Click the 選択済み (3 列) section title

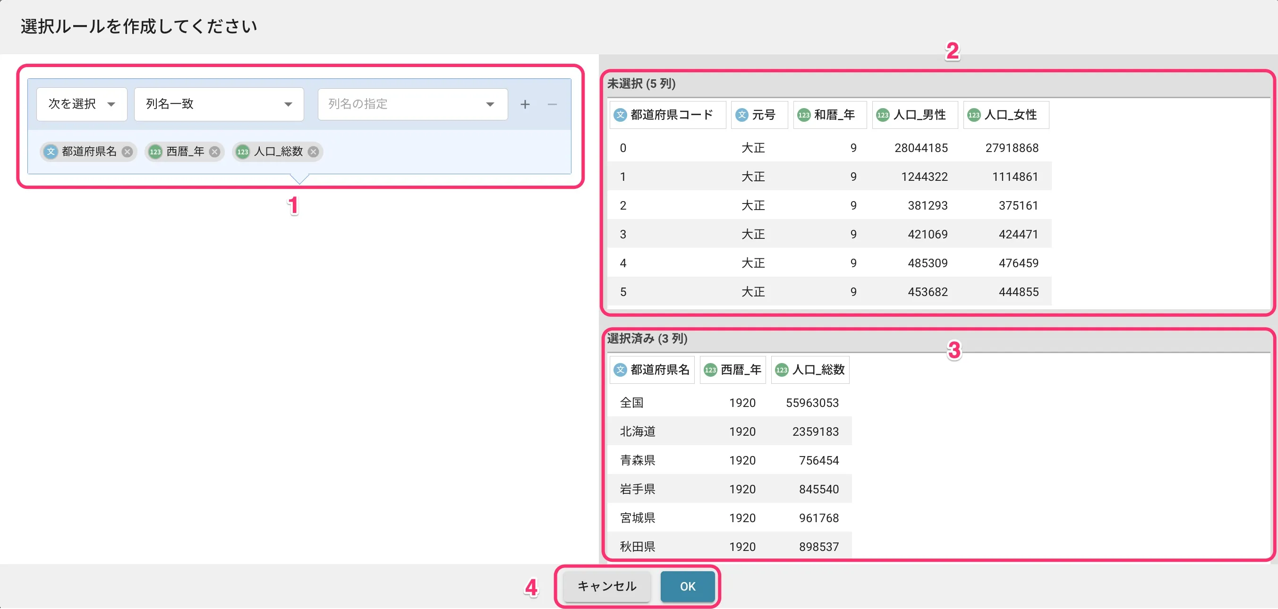(x=647, y=338)
